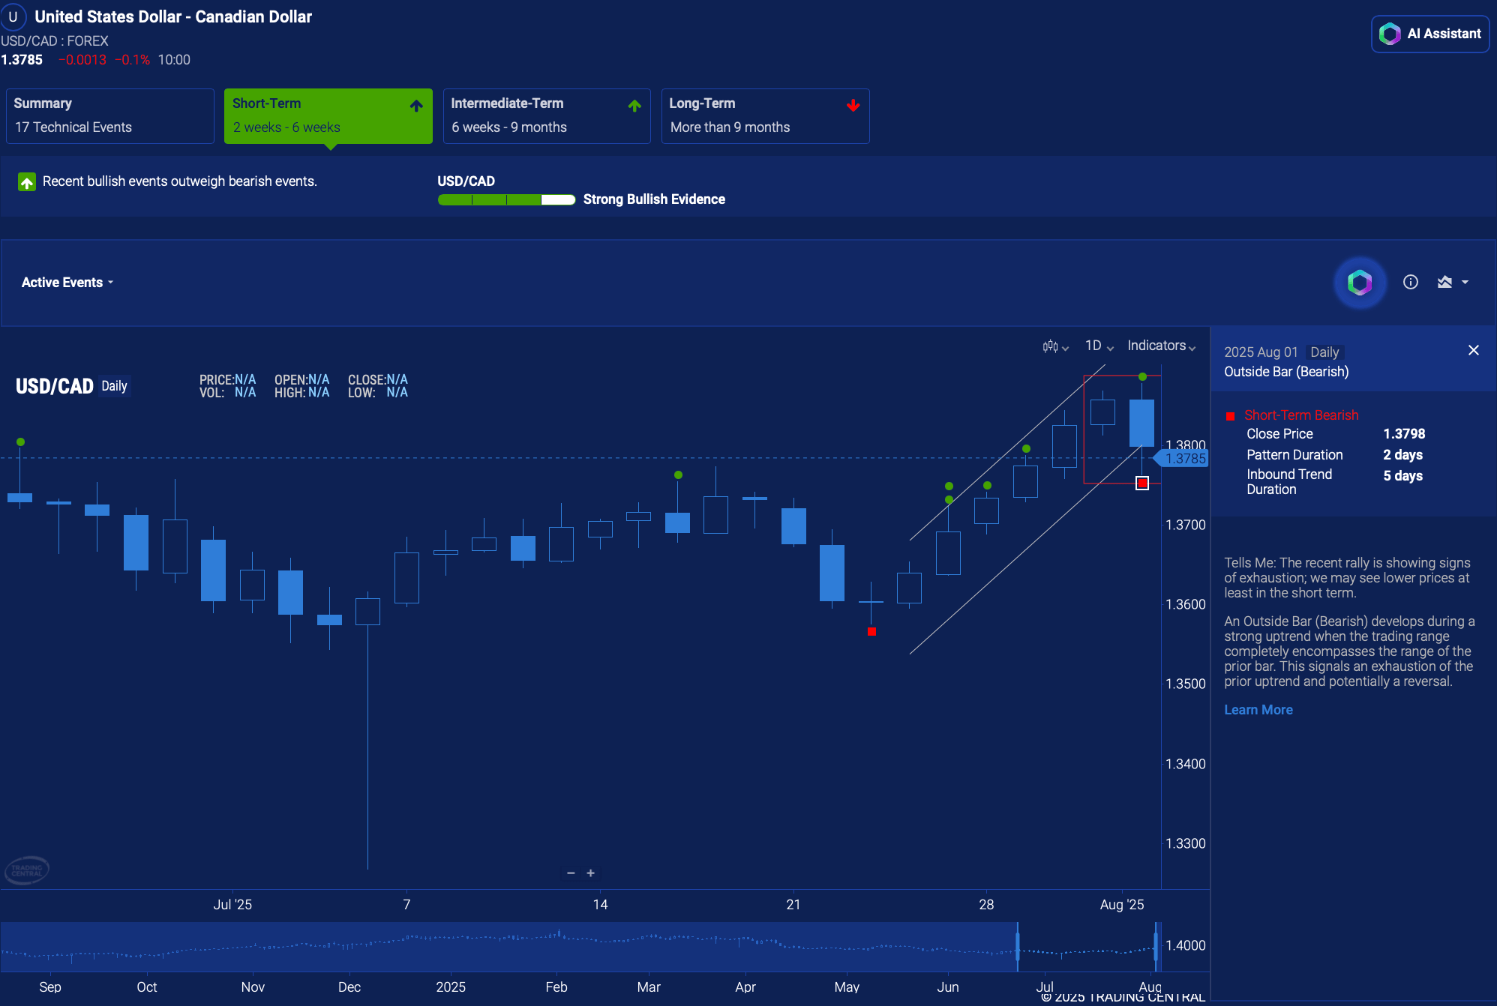Screen dimensions: 1497x1006
Task: Click the 2025 label on the navigator timeline
Action: (451, 987)
